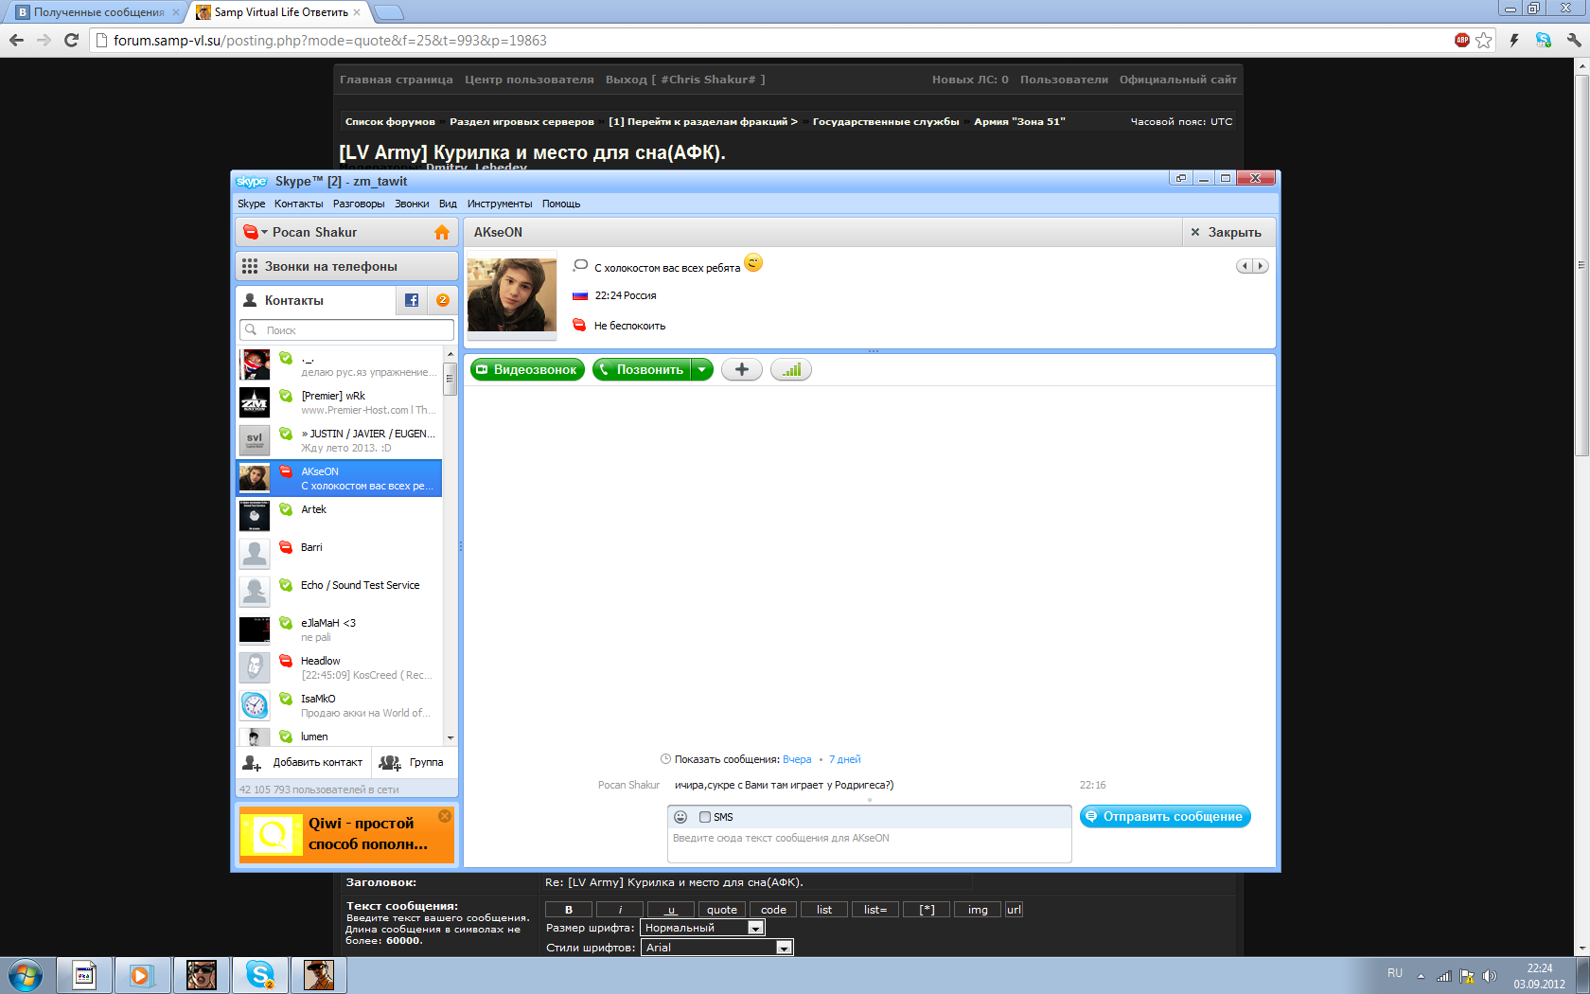Reload the forum page in Chrome
The image size is (1590, 994).
pos(71,40)
